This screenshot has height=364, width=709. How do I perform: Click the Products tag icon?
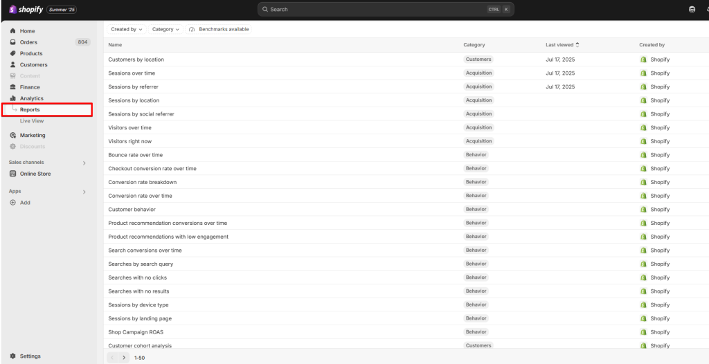[12, 53]
